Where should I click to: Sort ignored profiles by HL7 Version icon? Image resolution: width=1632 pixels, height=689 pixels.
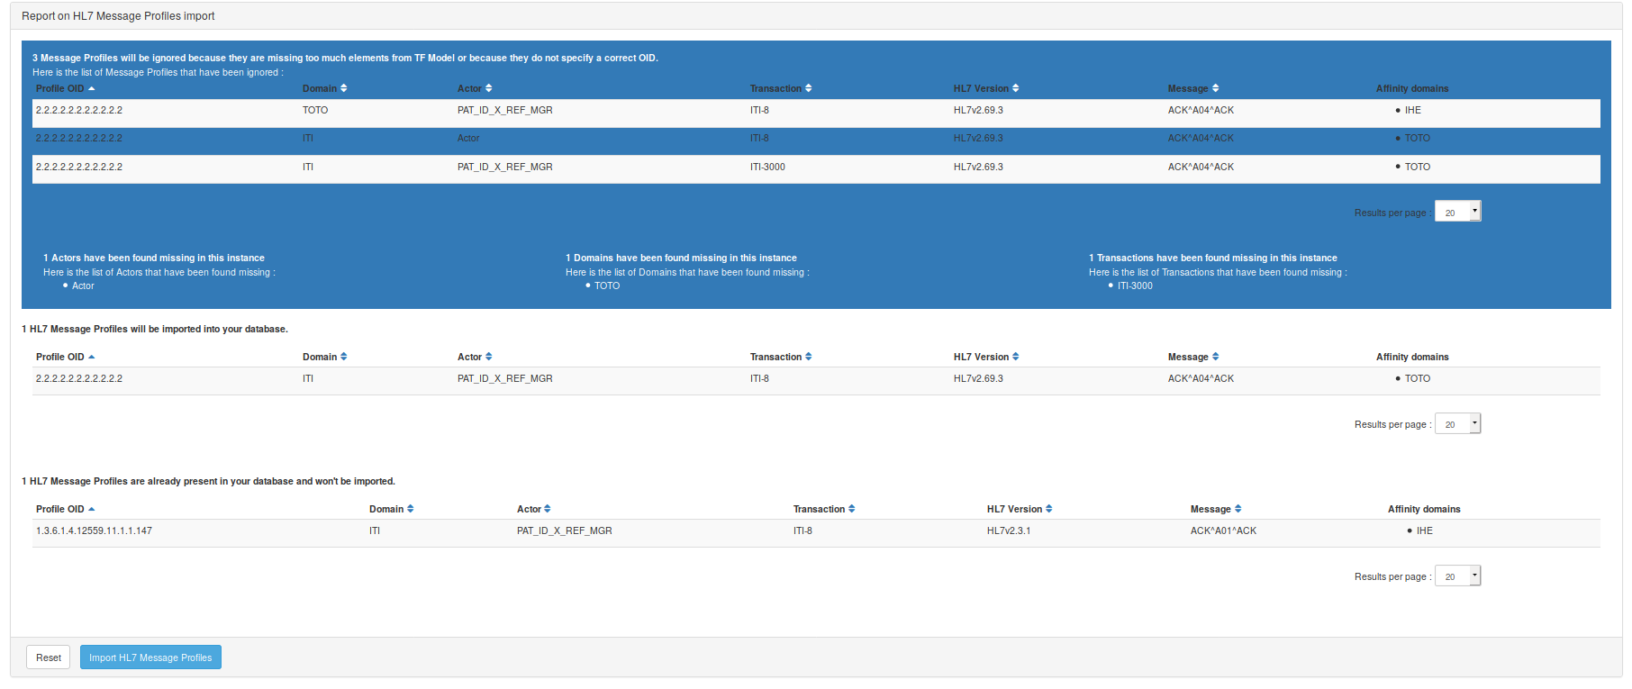tap(1015, 88)
